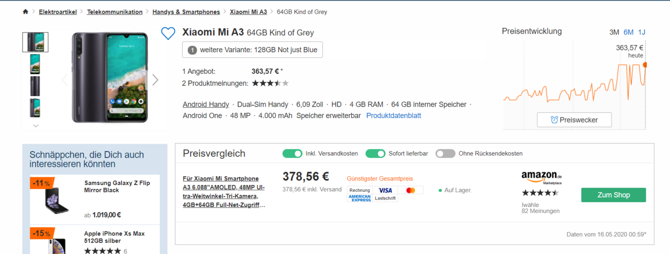Open the Produktdatenblatt link

(x=394, y=116)
